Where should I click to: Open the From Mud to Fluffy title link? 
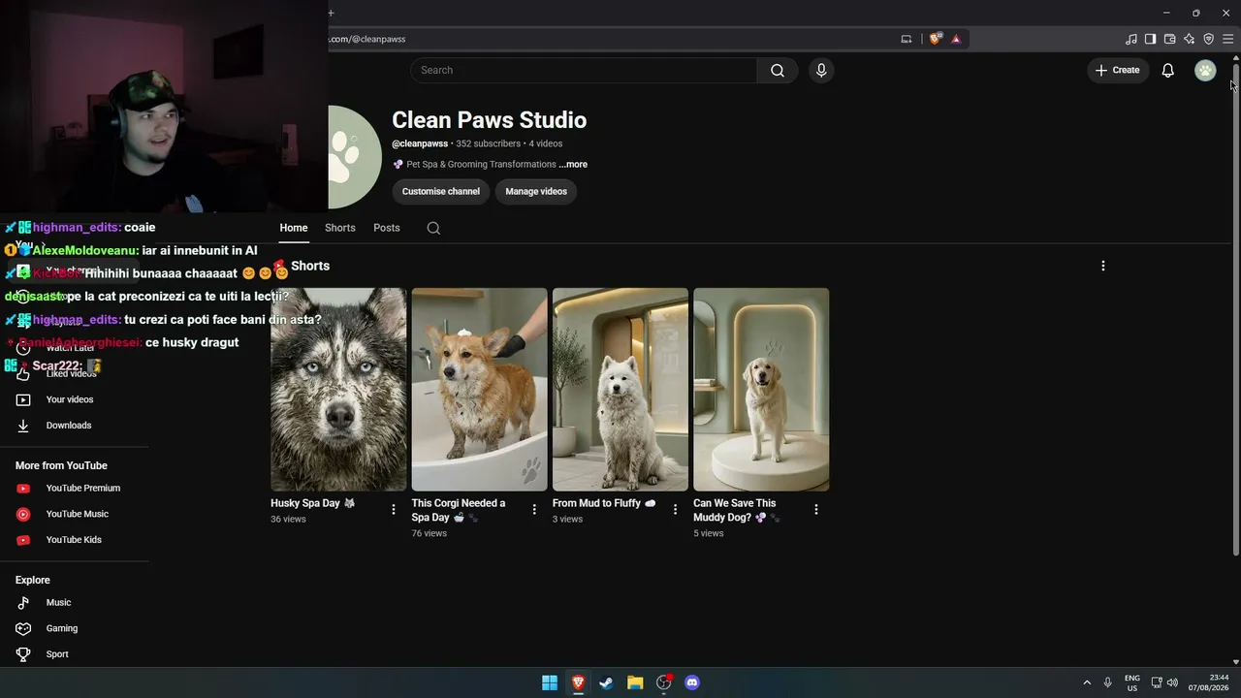click(604, 503)
